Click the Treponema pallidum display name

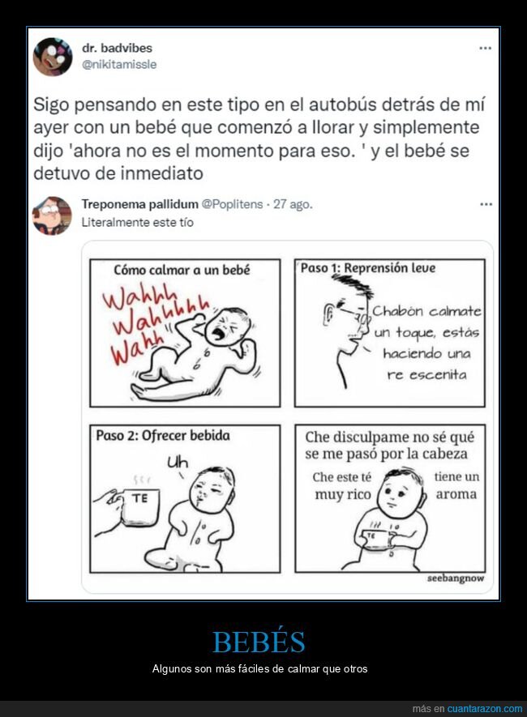pos(140,204)
